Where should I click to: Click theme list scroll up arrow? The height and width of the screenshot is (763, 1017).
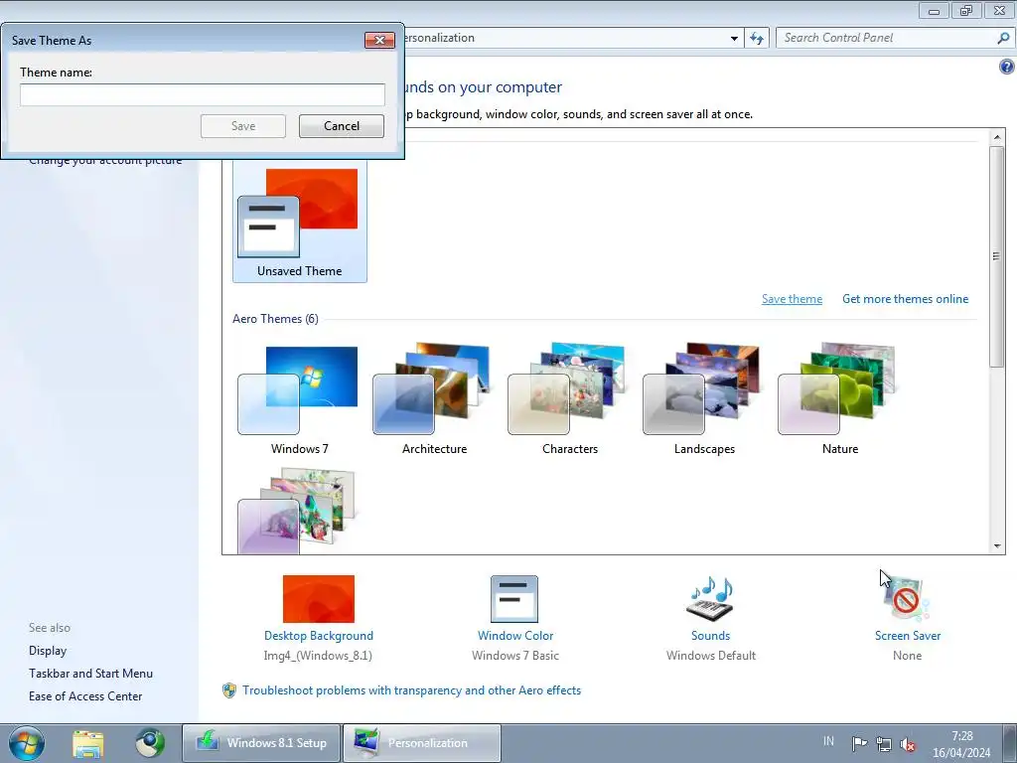pyautogui.click(x=997, y=137)
